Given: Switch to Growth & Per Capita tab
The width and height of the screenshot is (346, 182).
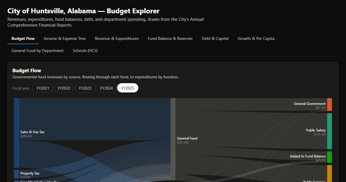Looking at the screenshot, I should click(256, 38).
